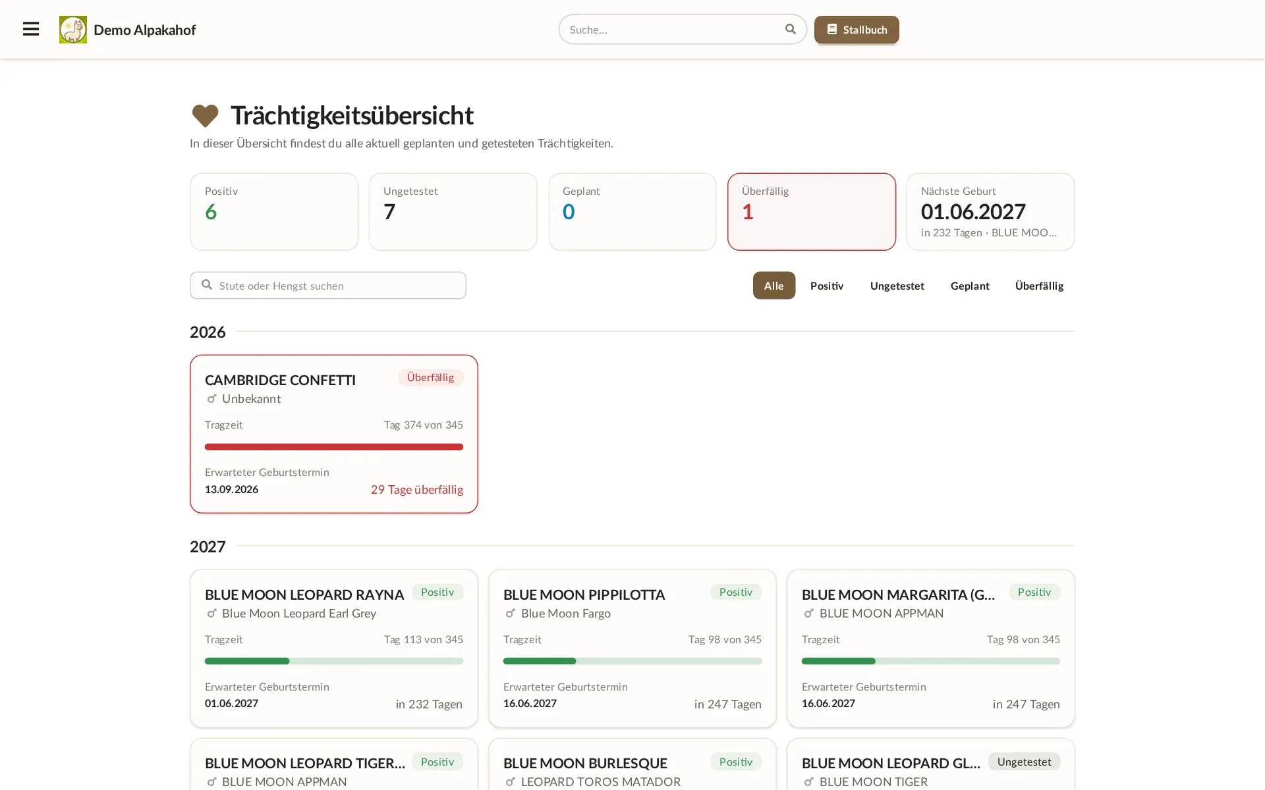Filter by Ungetestet tab
The height and width of the screenshot is (790, 1265).
(x=897, y=286)
